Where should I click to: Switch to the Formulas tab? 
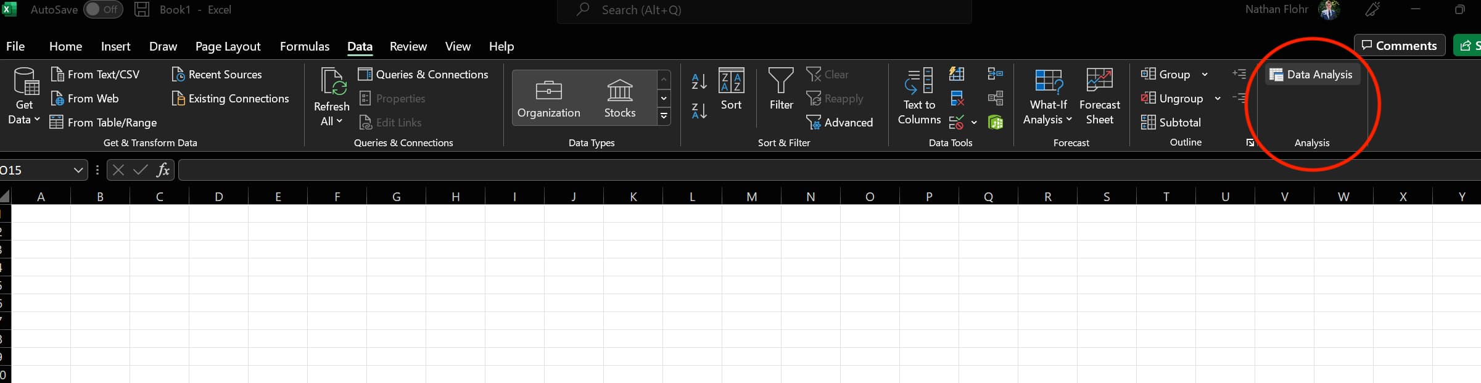point(304,46)
